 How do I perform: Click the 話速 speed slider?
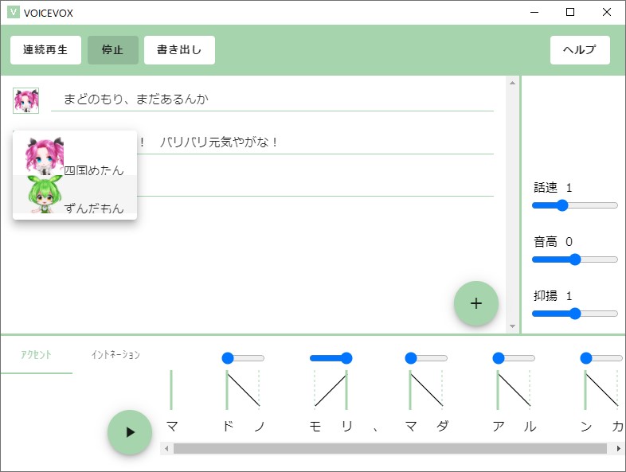coord(575,205)
